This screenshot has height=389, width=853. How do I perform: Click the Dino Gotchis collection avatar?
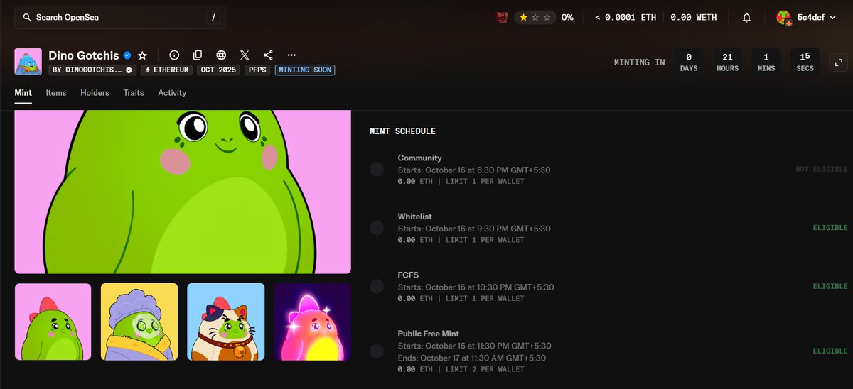click(x=28, y=62)
